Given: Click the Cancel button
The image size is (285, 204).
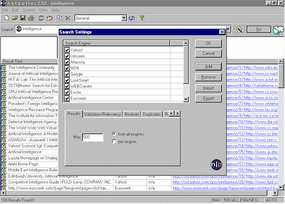Looking at the screenshot, I should [208, 53].
